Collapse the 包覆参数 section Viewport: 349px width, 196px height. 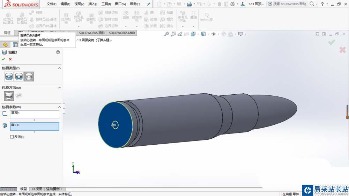click(59, 107)
